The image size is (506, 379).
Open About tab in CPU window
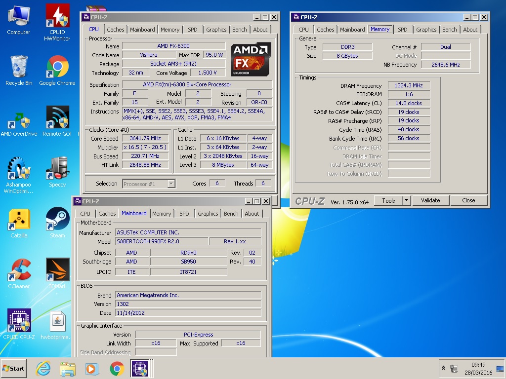click(x=260, y=29)
